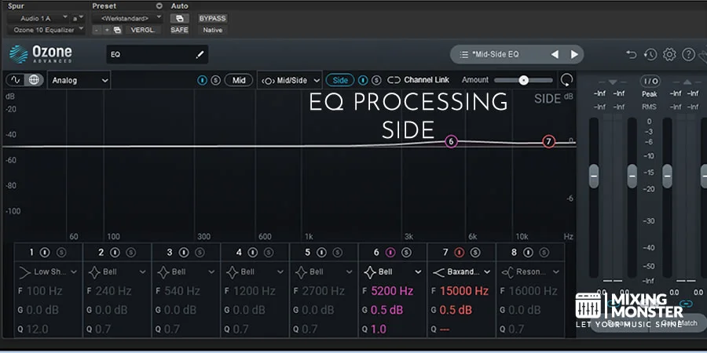The height and width of the screenshot is (353, 707).
Task: Solo band 4 with its S icon
Action: pyautogui.click(x=269, y=253)
